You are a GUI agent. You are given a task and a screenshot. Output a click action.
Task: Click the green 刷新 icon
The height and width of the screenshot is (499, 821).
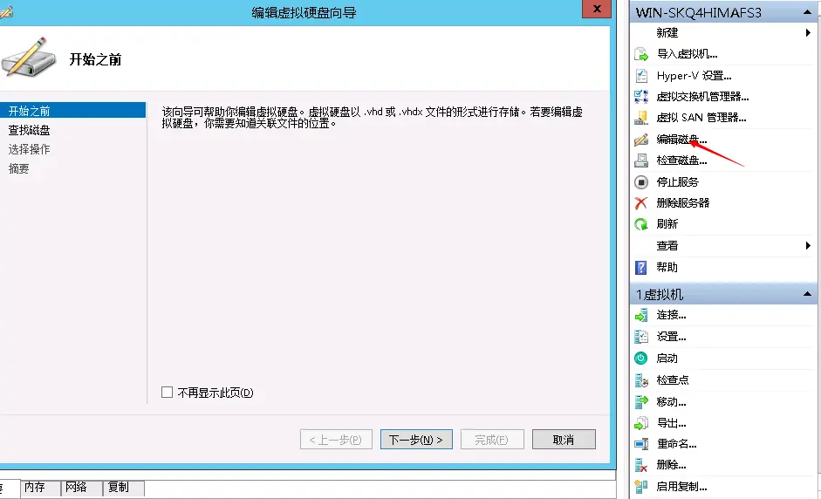(x=641, y=224)
